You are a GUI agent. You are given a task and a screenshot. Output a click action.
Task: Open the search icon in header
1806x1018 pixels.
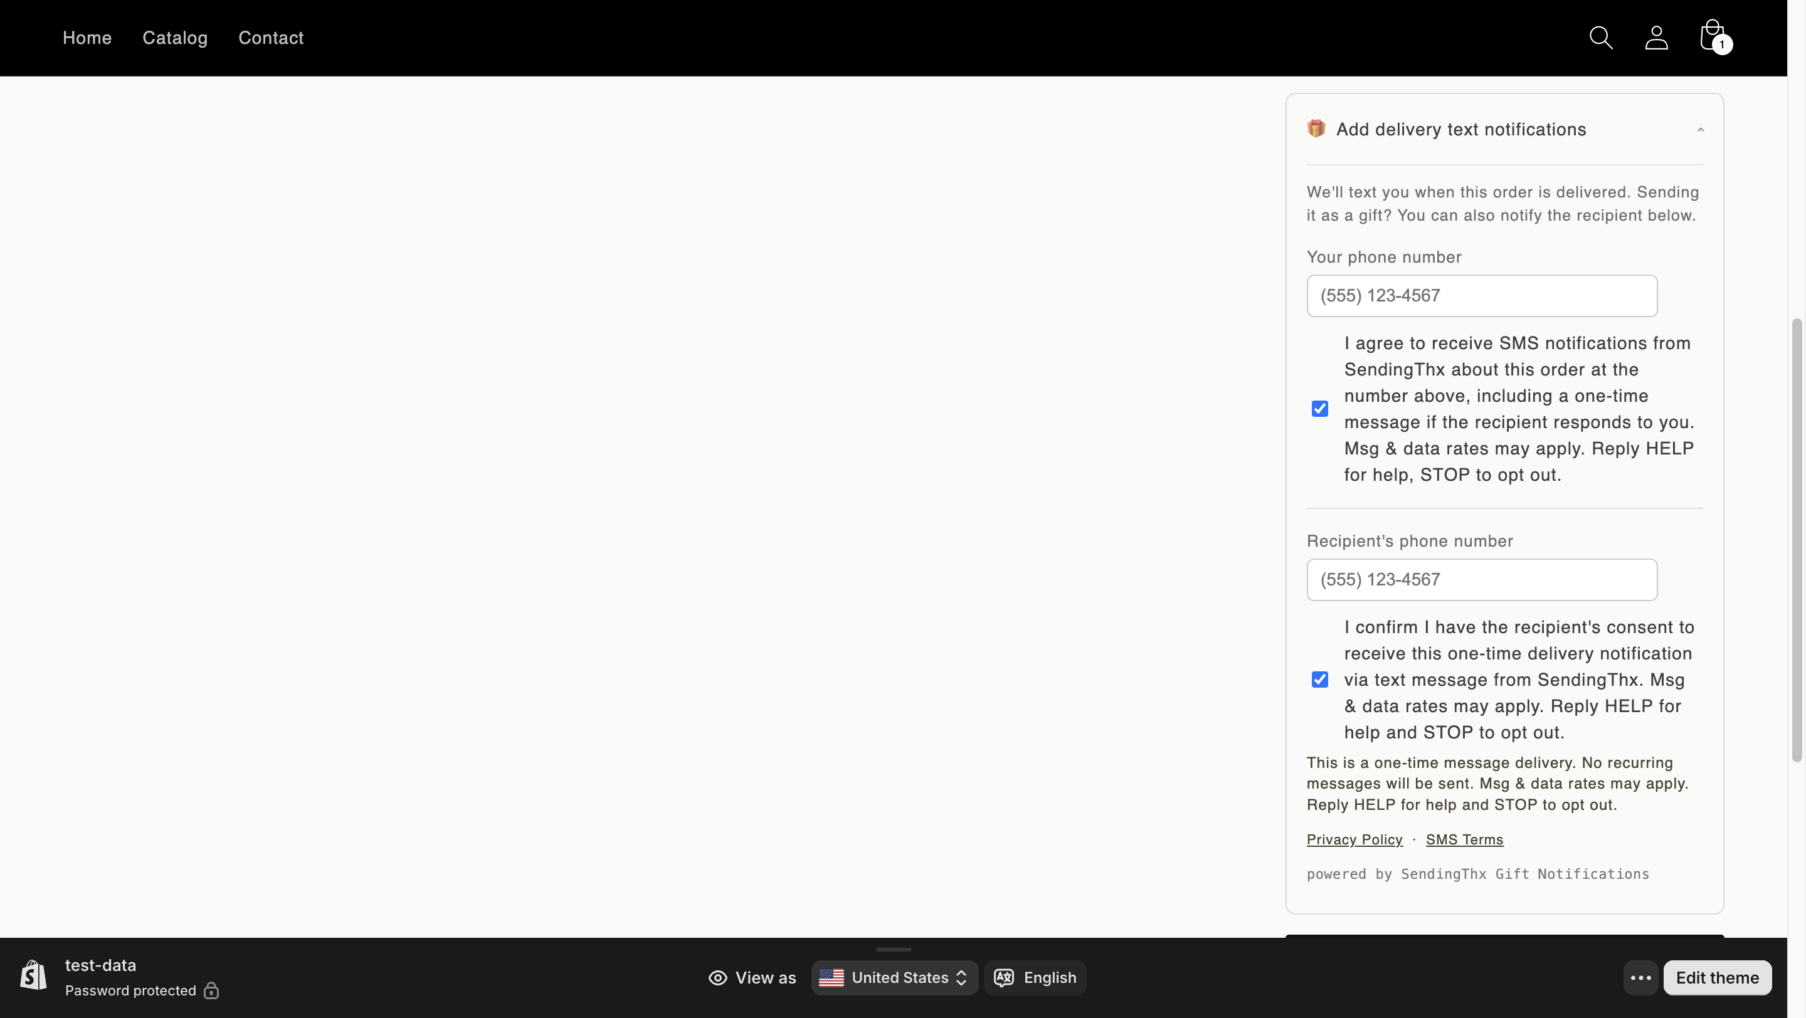(1600, 38)
